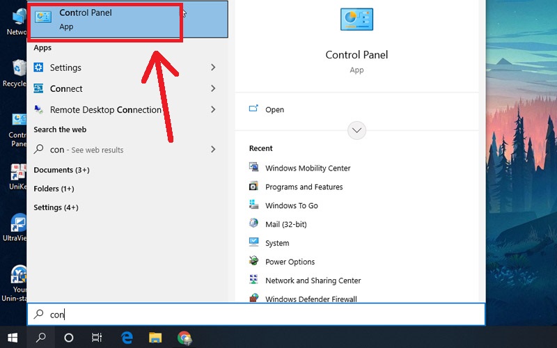Select the Settings app result

pos(127,67)
